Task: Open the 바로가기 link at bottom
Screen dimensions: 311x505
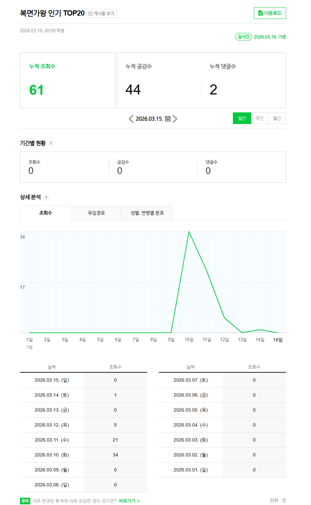Action: [x=129, y=501]
